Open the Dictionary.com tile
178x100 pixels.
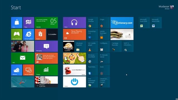pos(122,22)
